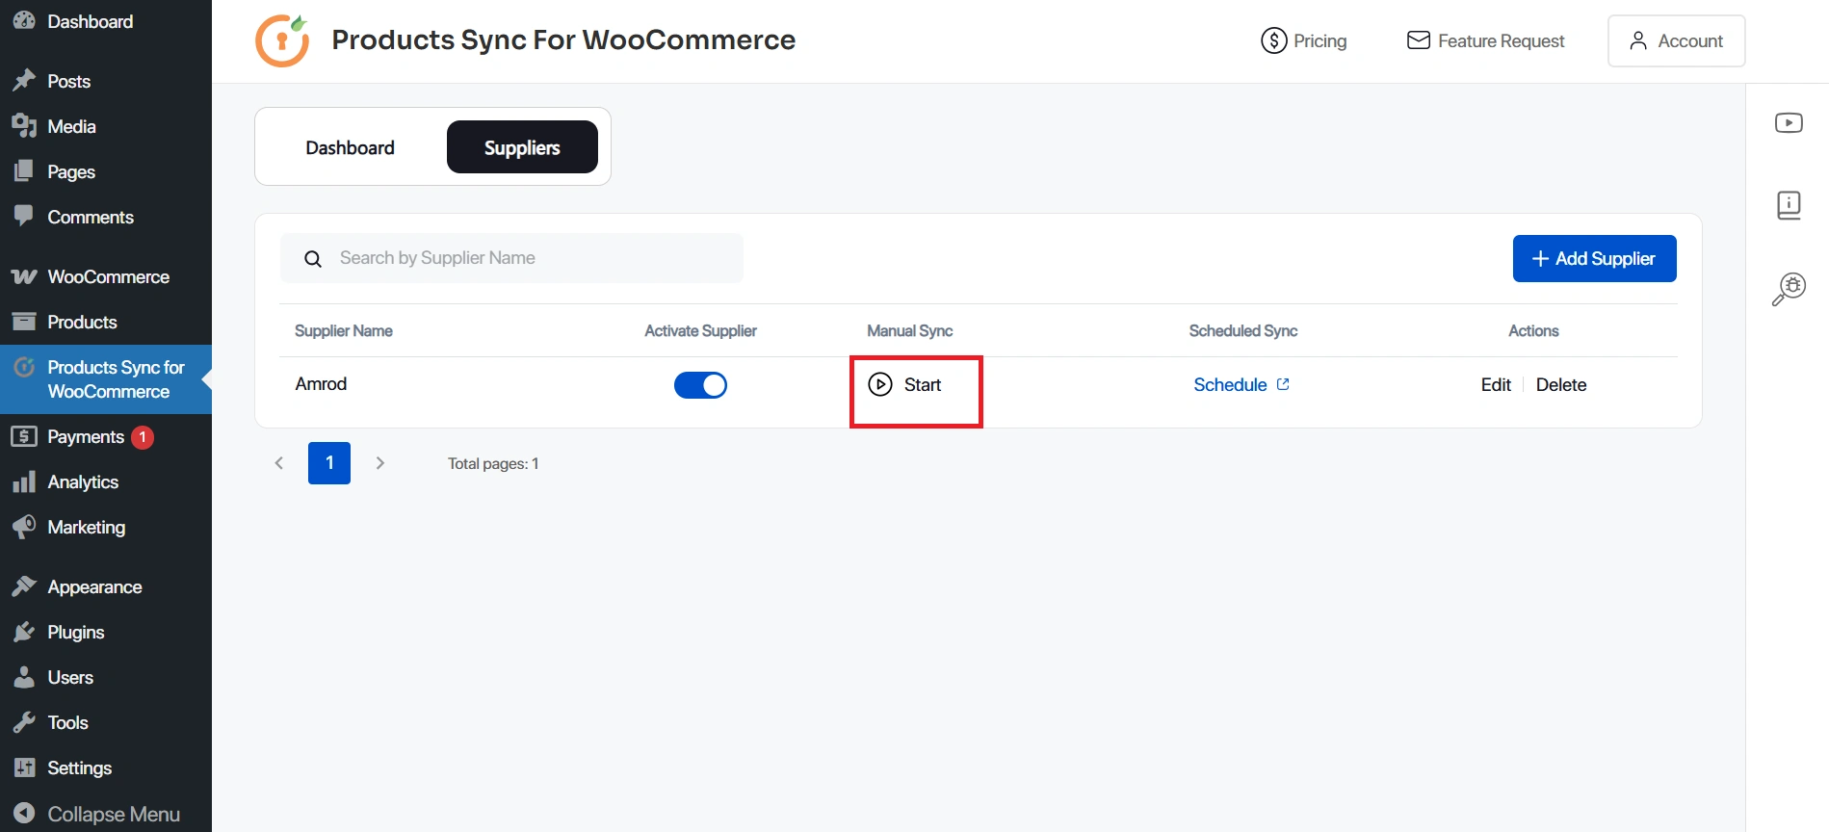Delete the Amrod supplier
1829x832 pixels.
pos(1561,384)
